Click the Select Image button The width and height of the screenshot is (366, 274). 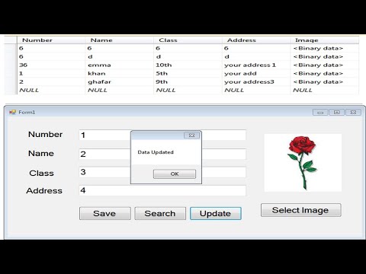[301, 210]
